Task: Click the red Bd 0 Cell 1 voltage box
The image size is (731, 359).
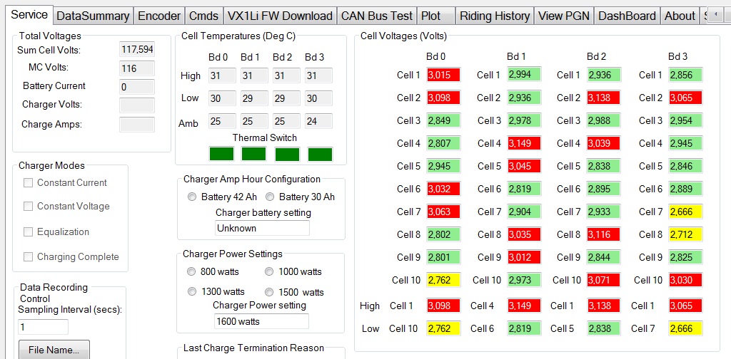Action: tap(443, 76)
